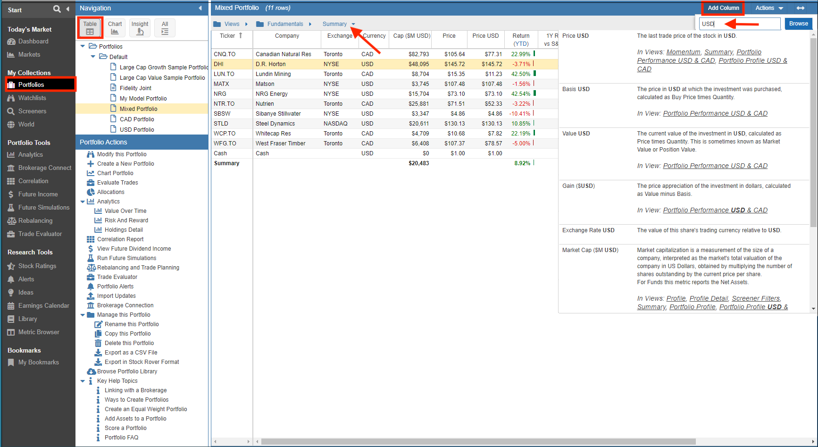The width and height of the screenshot is (818, 447).
Task: Open Library book icon
Action: [11, 319]
